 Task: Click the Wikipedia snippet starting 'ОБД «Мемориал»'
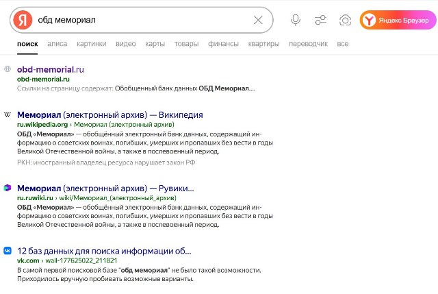[145, 143]
